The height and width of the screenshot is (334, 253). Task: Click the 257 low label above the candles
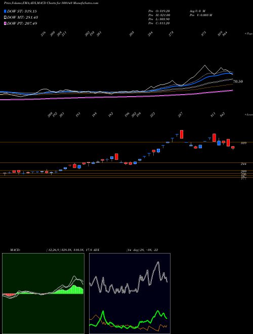coord(180,115)
